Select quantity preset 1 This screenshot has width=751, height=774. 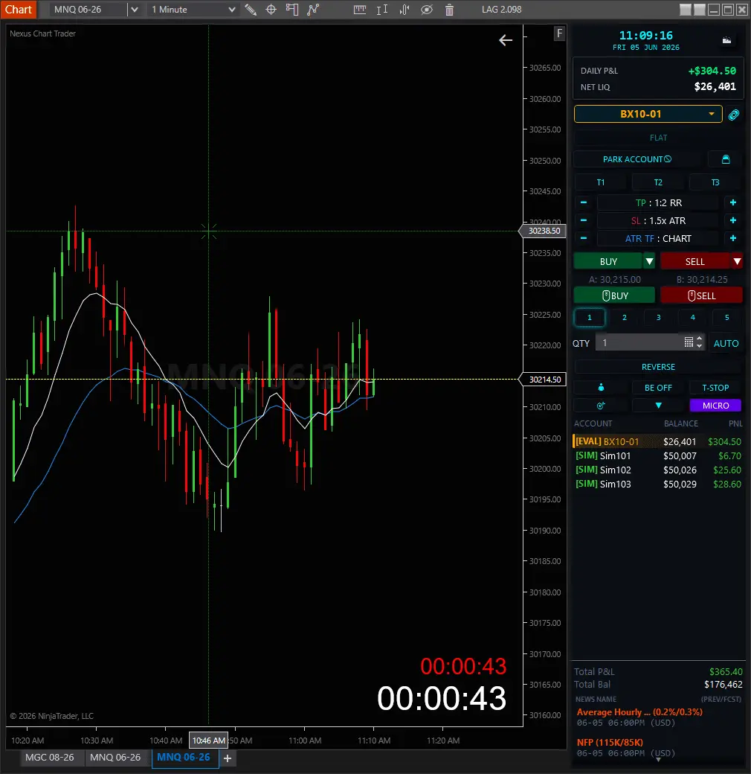589,317
